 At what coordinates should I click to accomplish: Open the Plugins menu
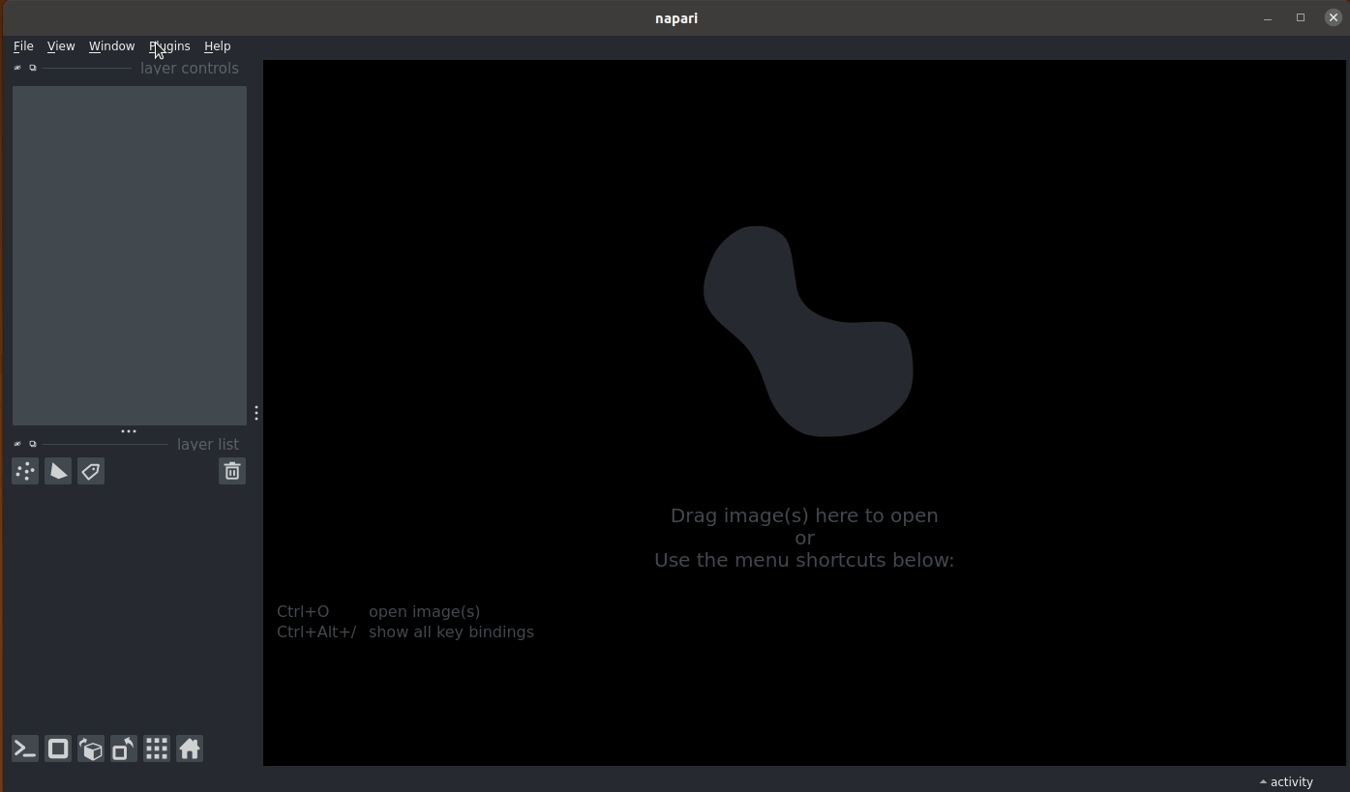(169, 46)
